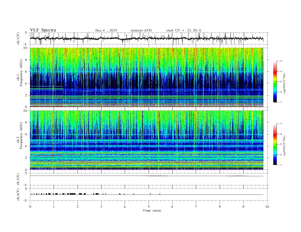Click time tick label '2' on x-axis
Screen dimensions: 301x232
(x=78, y=207)
